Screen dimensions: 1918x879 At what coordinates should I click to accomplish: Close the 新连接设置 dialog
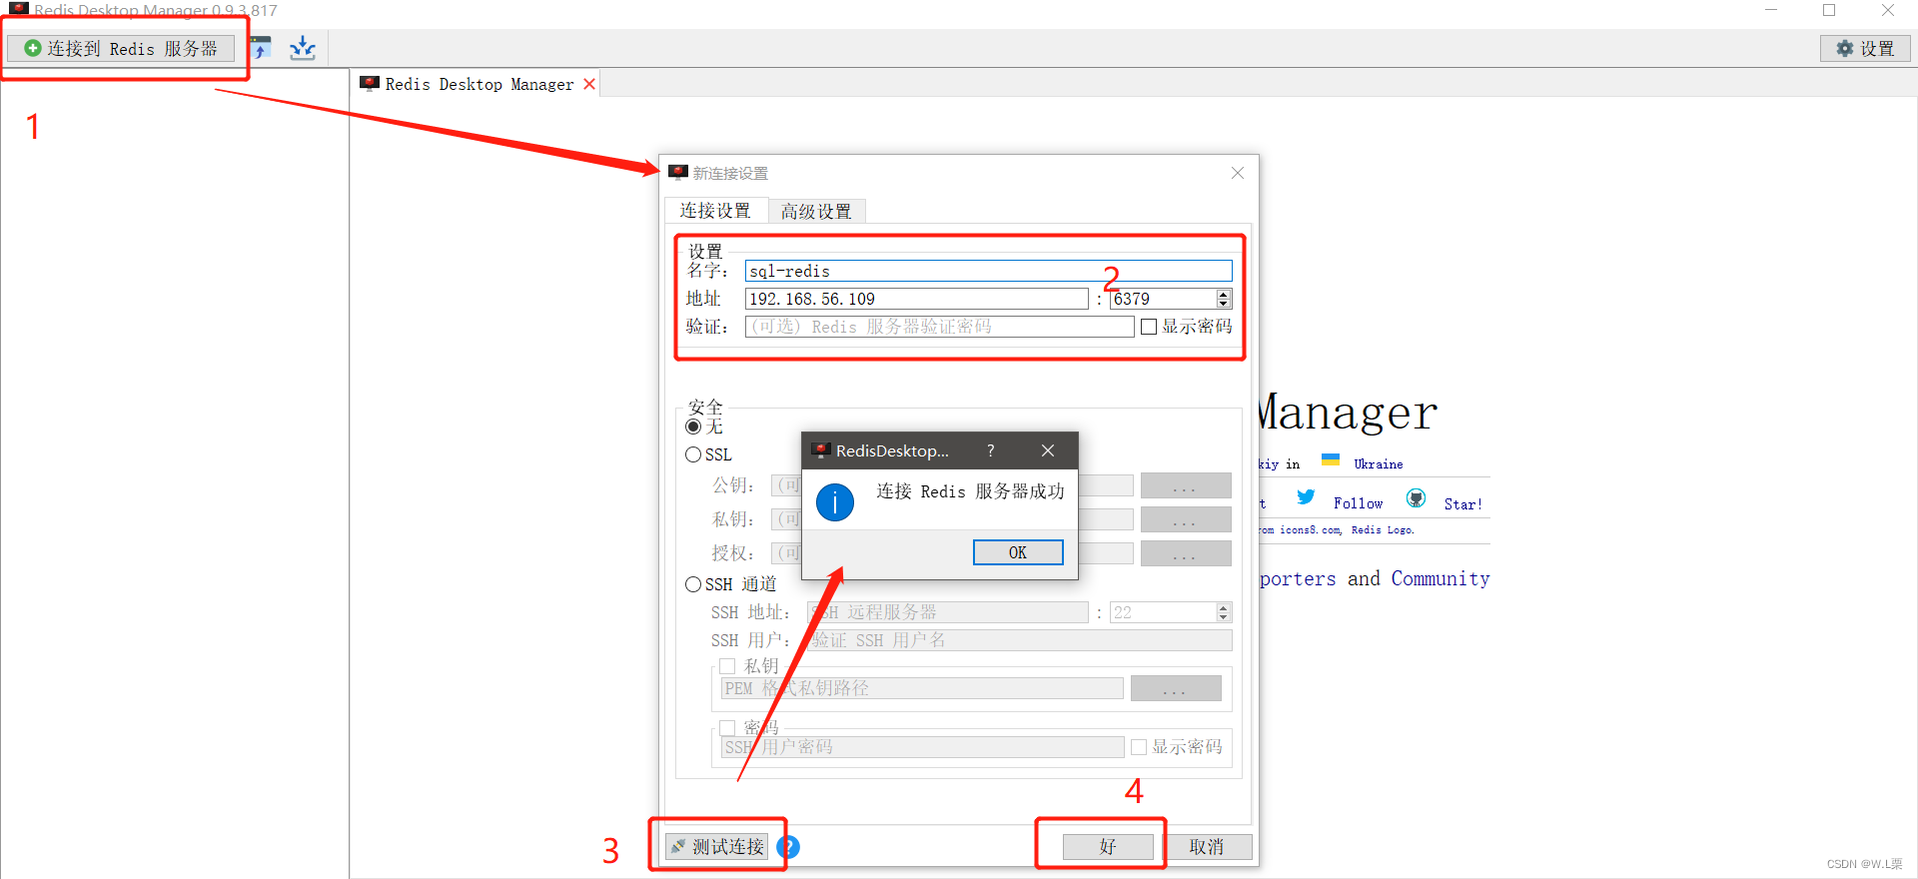point(1238,173)
